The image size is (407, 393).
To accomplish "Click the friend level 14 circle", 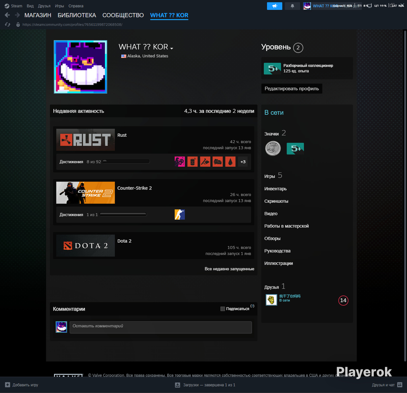I will coord(343,301).
